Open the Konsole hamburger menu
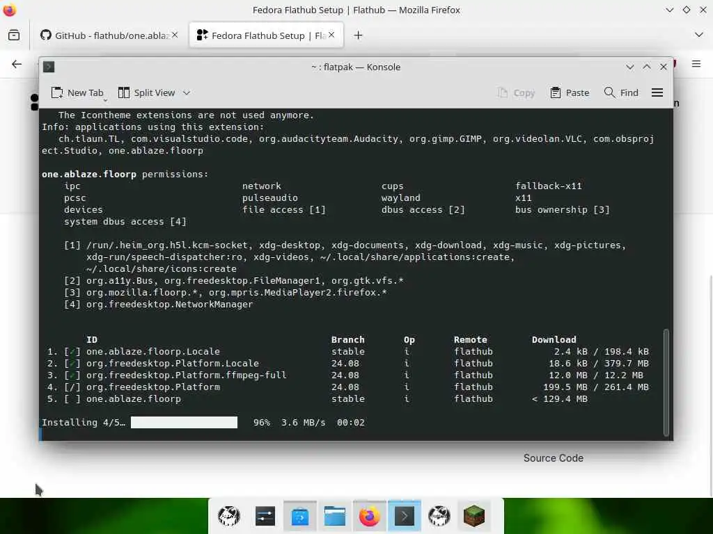The image size is (713, 534). click(x=657, y=92)
